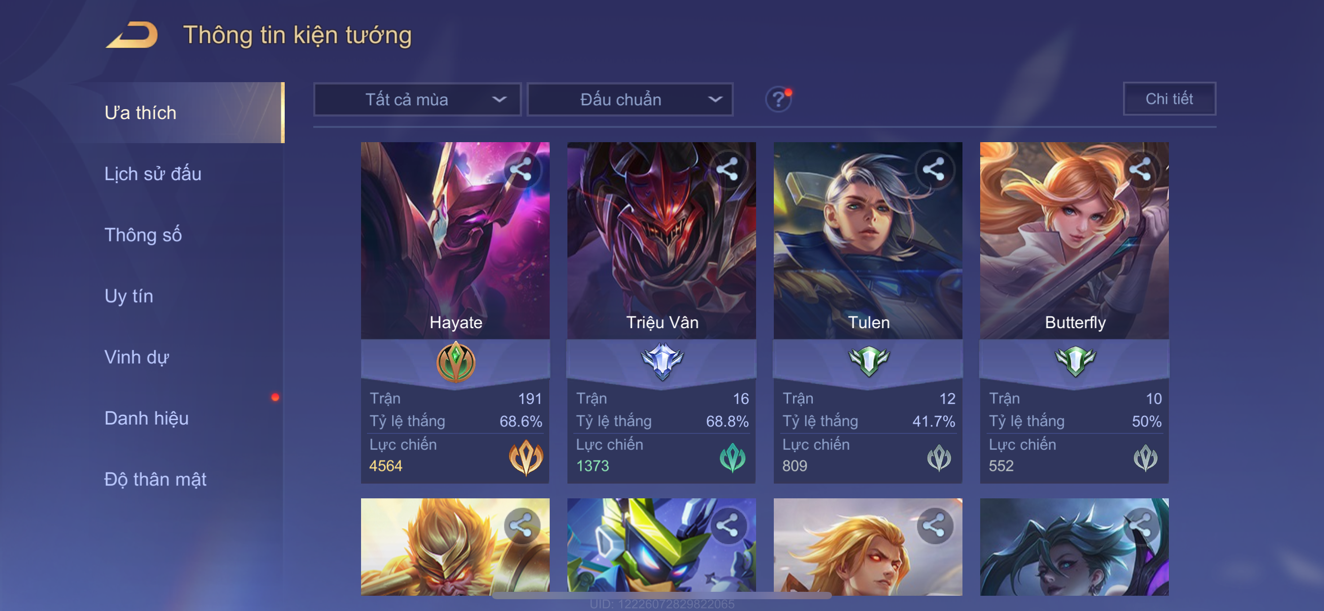Select the golden monkey hero thumbnail

[455, 547]
